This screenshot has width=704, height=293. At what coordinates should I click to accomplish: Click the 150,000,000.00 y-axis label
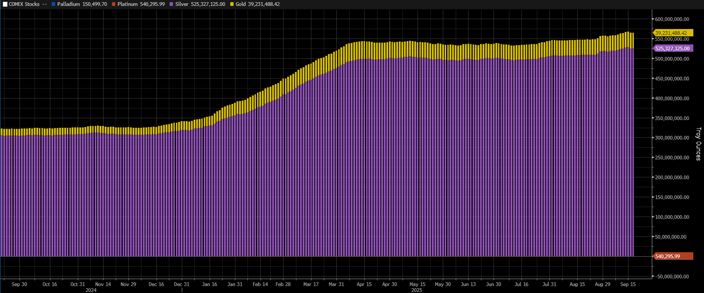(672, 197)
